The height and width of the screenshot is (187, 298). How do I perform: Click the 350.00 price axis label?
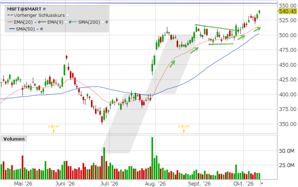[288, 124]
